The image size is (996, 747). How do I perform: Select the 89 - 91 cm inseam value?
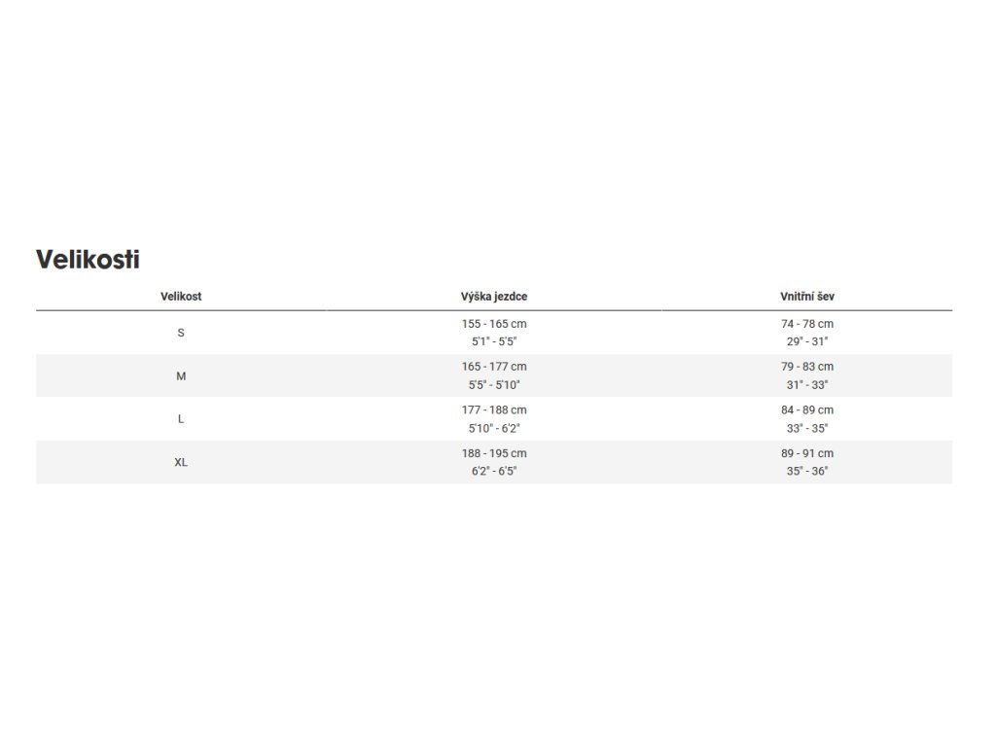coord(807,453)
